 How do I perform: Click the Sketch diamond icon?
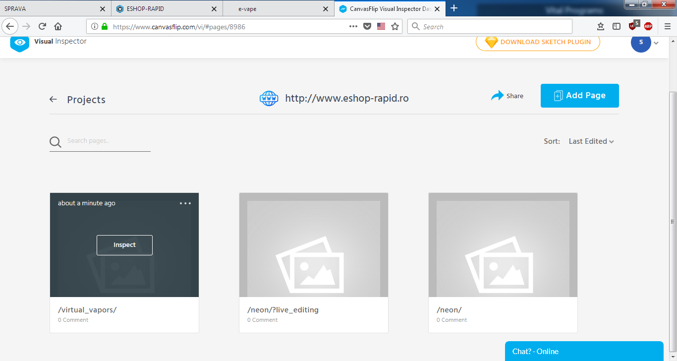tap(491, 42)
